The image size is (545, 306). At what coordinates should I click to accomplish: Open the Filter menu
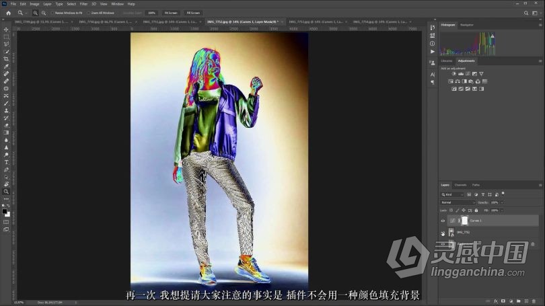point(83,4)
